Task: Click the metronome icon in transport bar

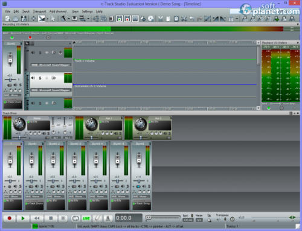Action: 108,218
